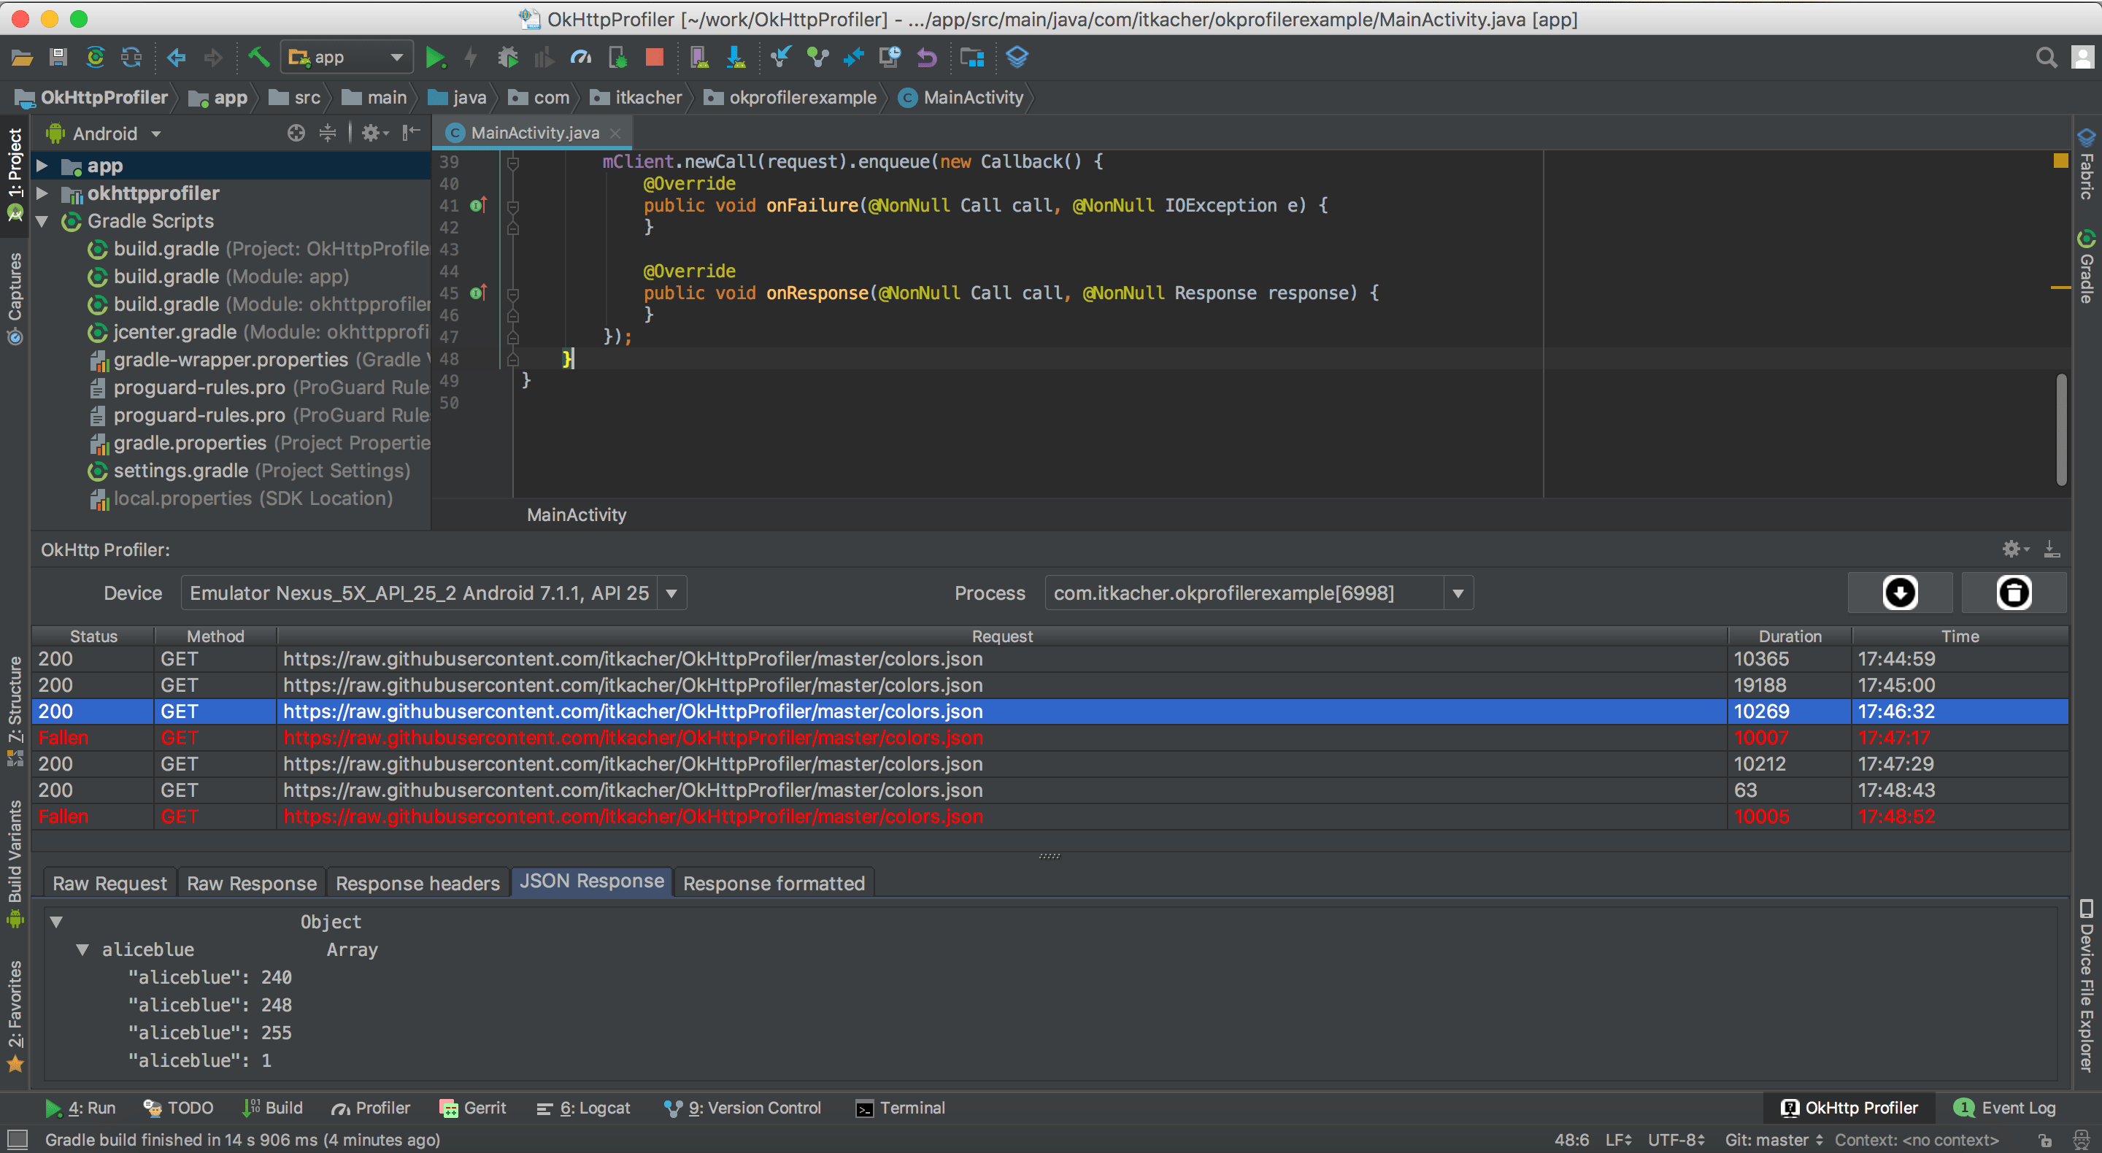Click the Git: master branch status widget

[x=1773, y=1140]
